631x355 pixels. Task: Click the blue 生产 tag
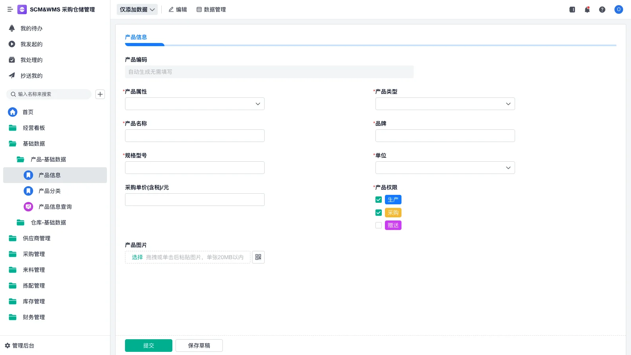[393, 200]
